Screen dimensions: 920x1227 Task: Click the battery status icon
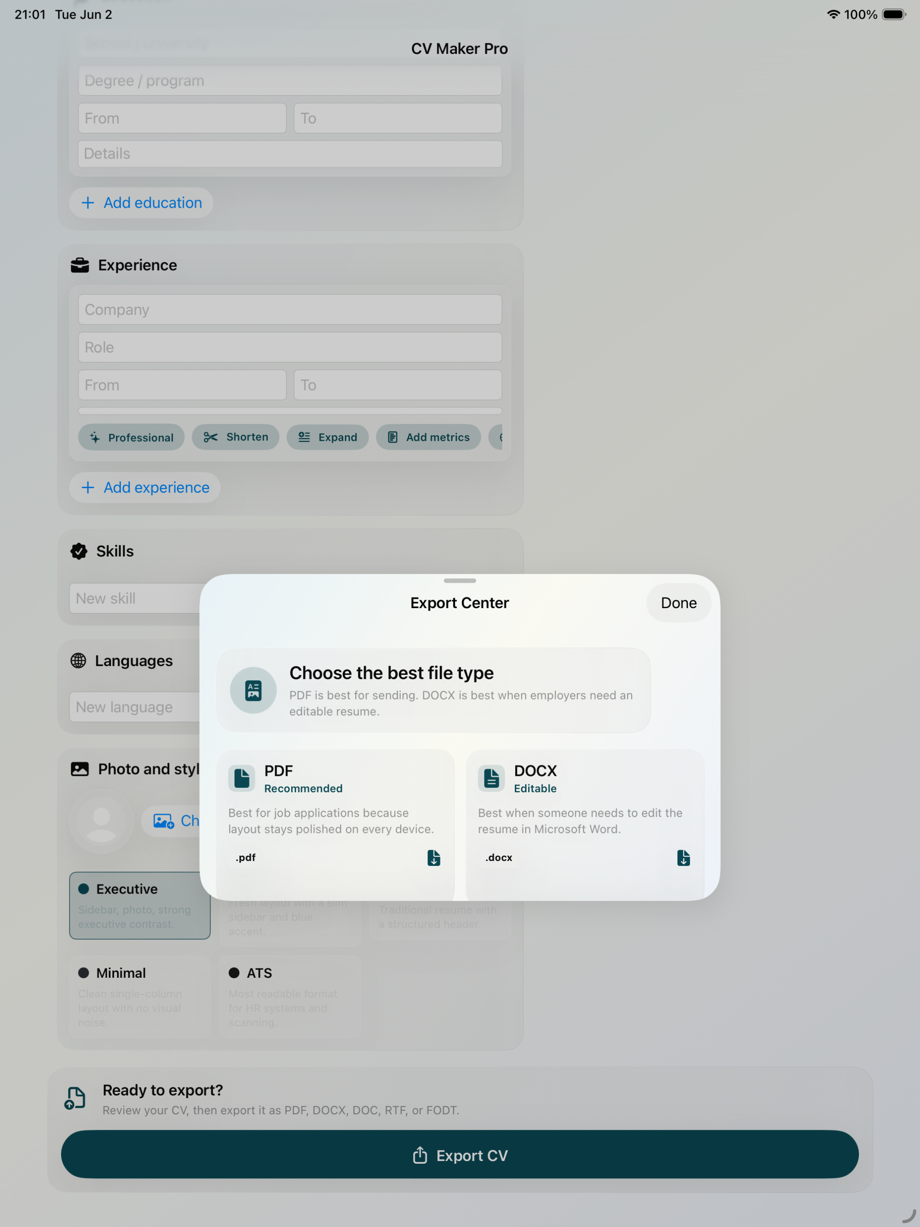click(894, 14)
